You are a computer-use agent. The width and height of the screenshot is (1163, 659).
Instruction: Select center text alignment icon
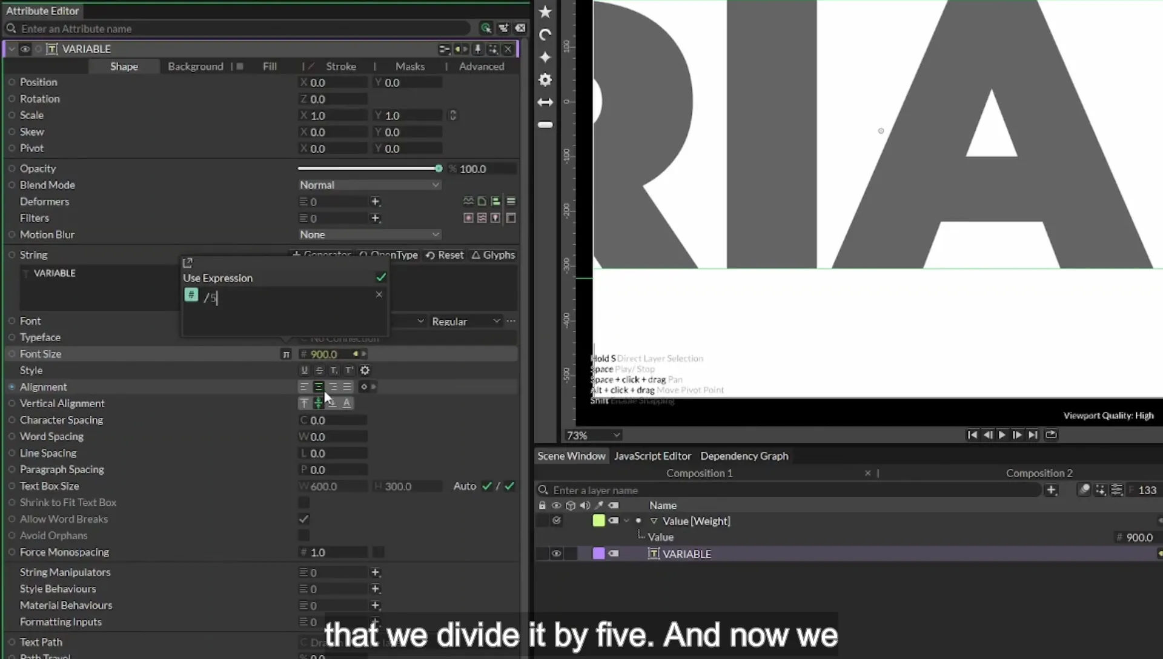pyautogui.click(x=318, y=386)
